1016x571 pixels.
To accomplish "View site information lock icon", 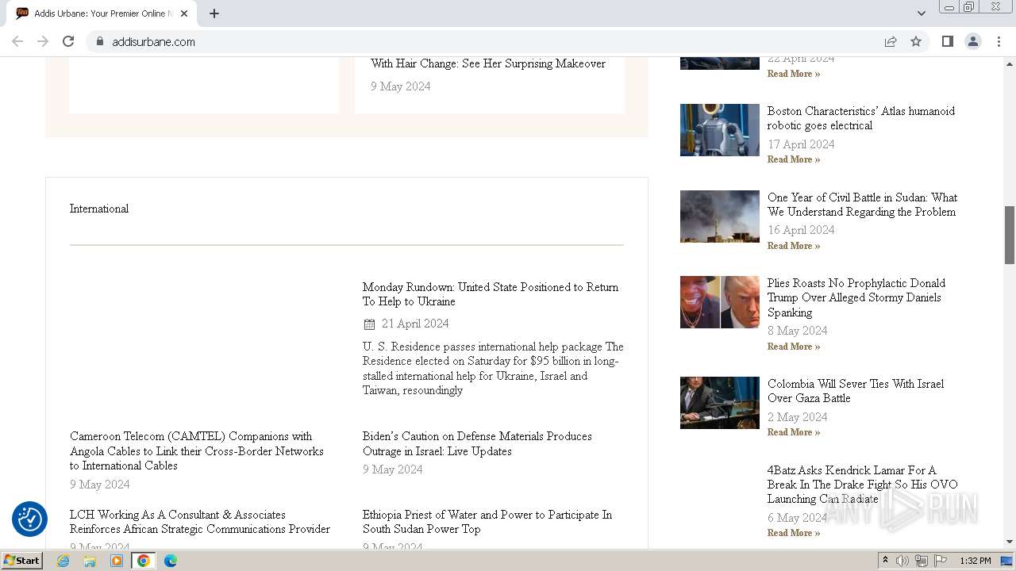I will [x=99, y=41].
